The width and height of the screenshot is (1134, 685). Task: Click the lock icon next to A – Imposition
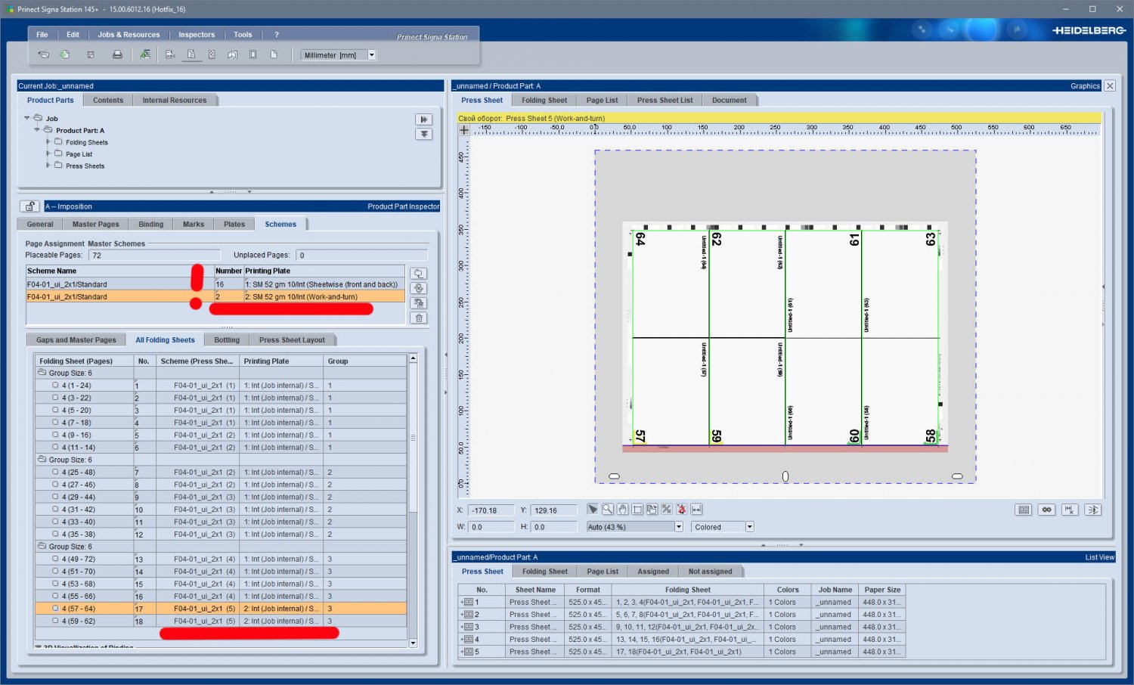(x=29, y=206)
